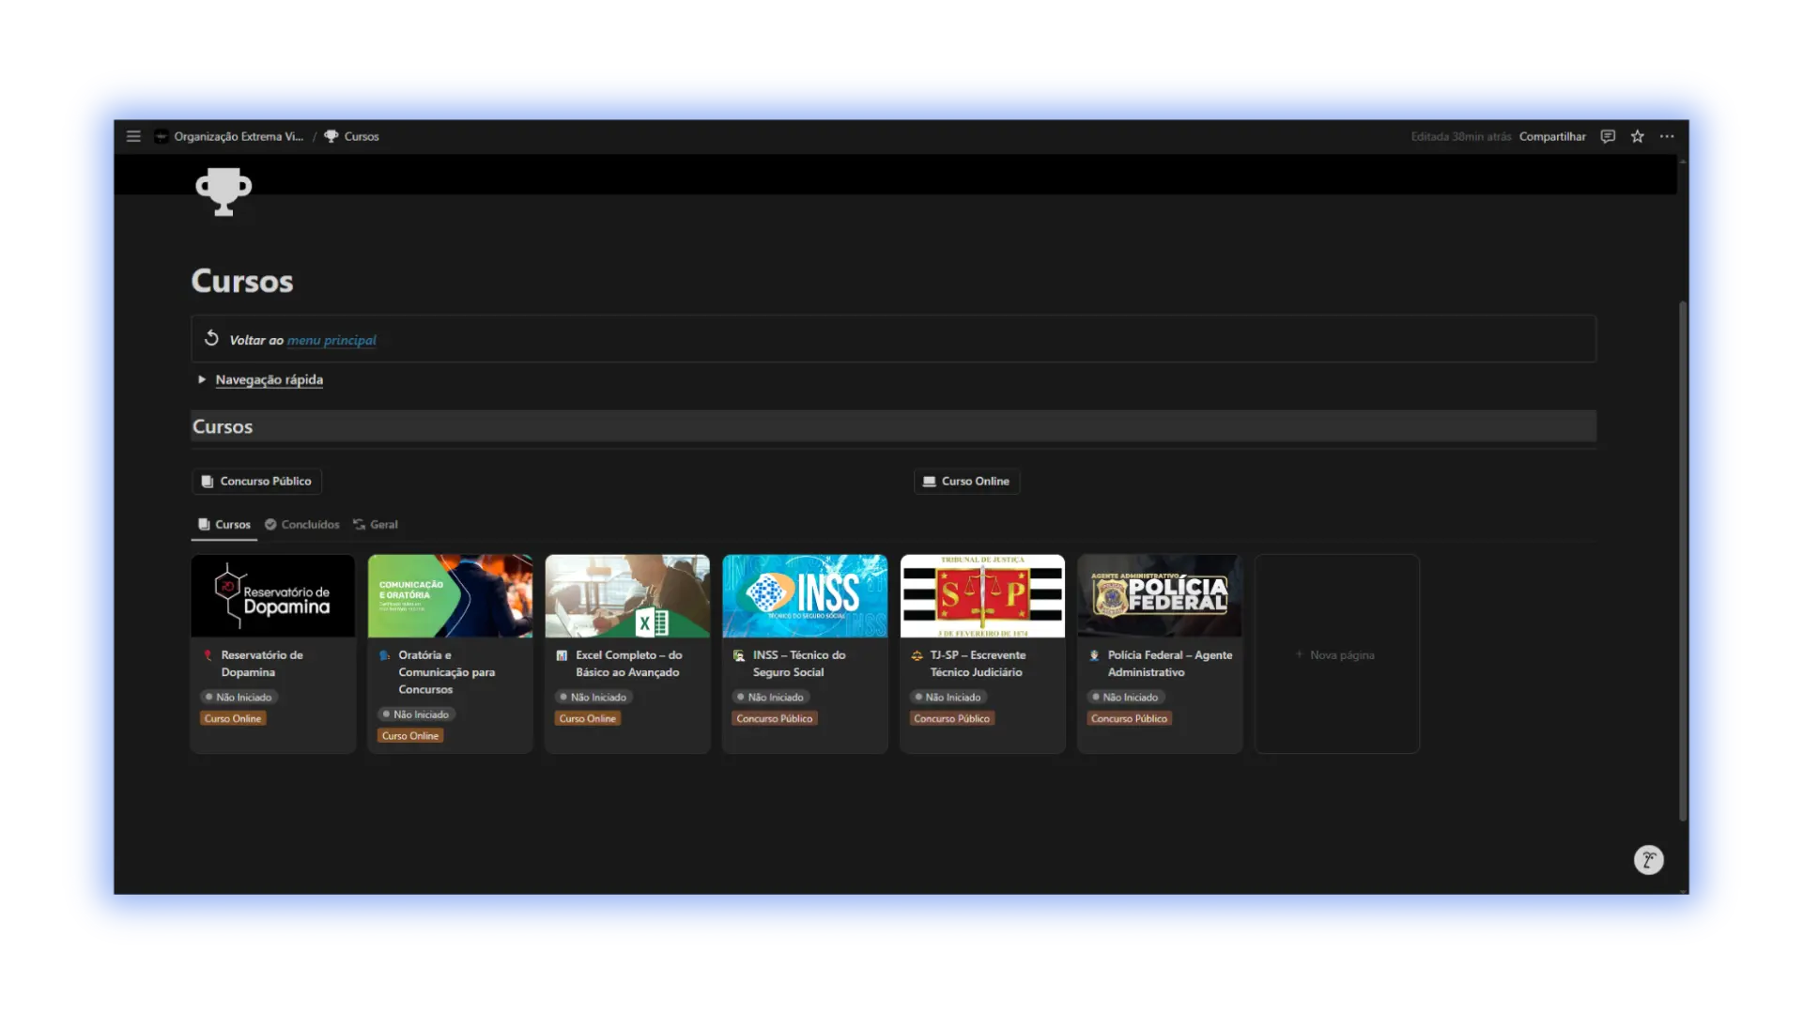Viewport: 1803px width, 1014px height.
Task: Open the INSS Técnico do Seguro Social card
Action: pyautogui.click(x=805, y=653)
